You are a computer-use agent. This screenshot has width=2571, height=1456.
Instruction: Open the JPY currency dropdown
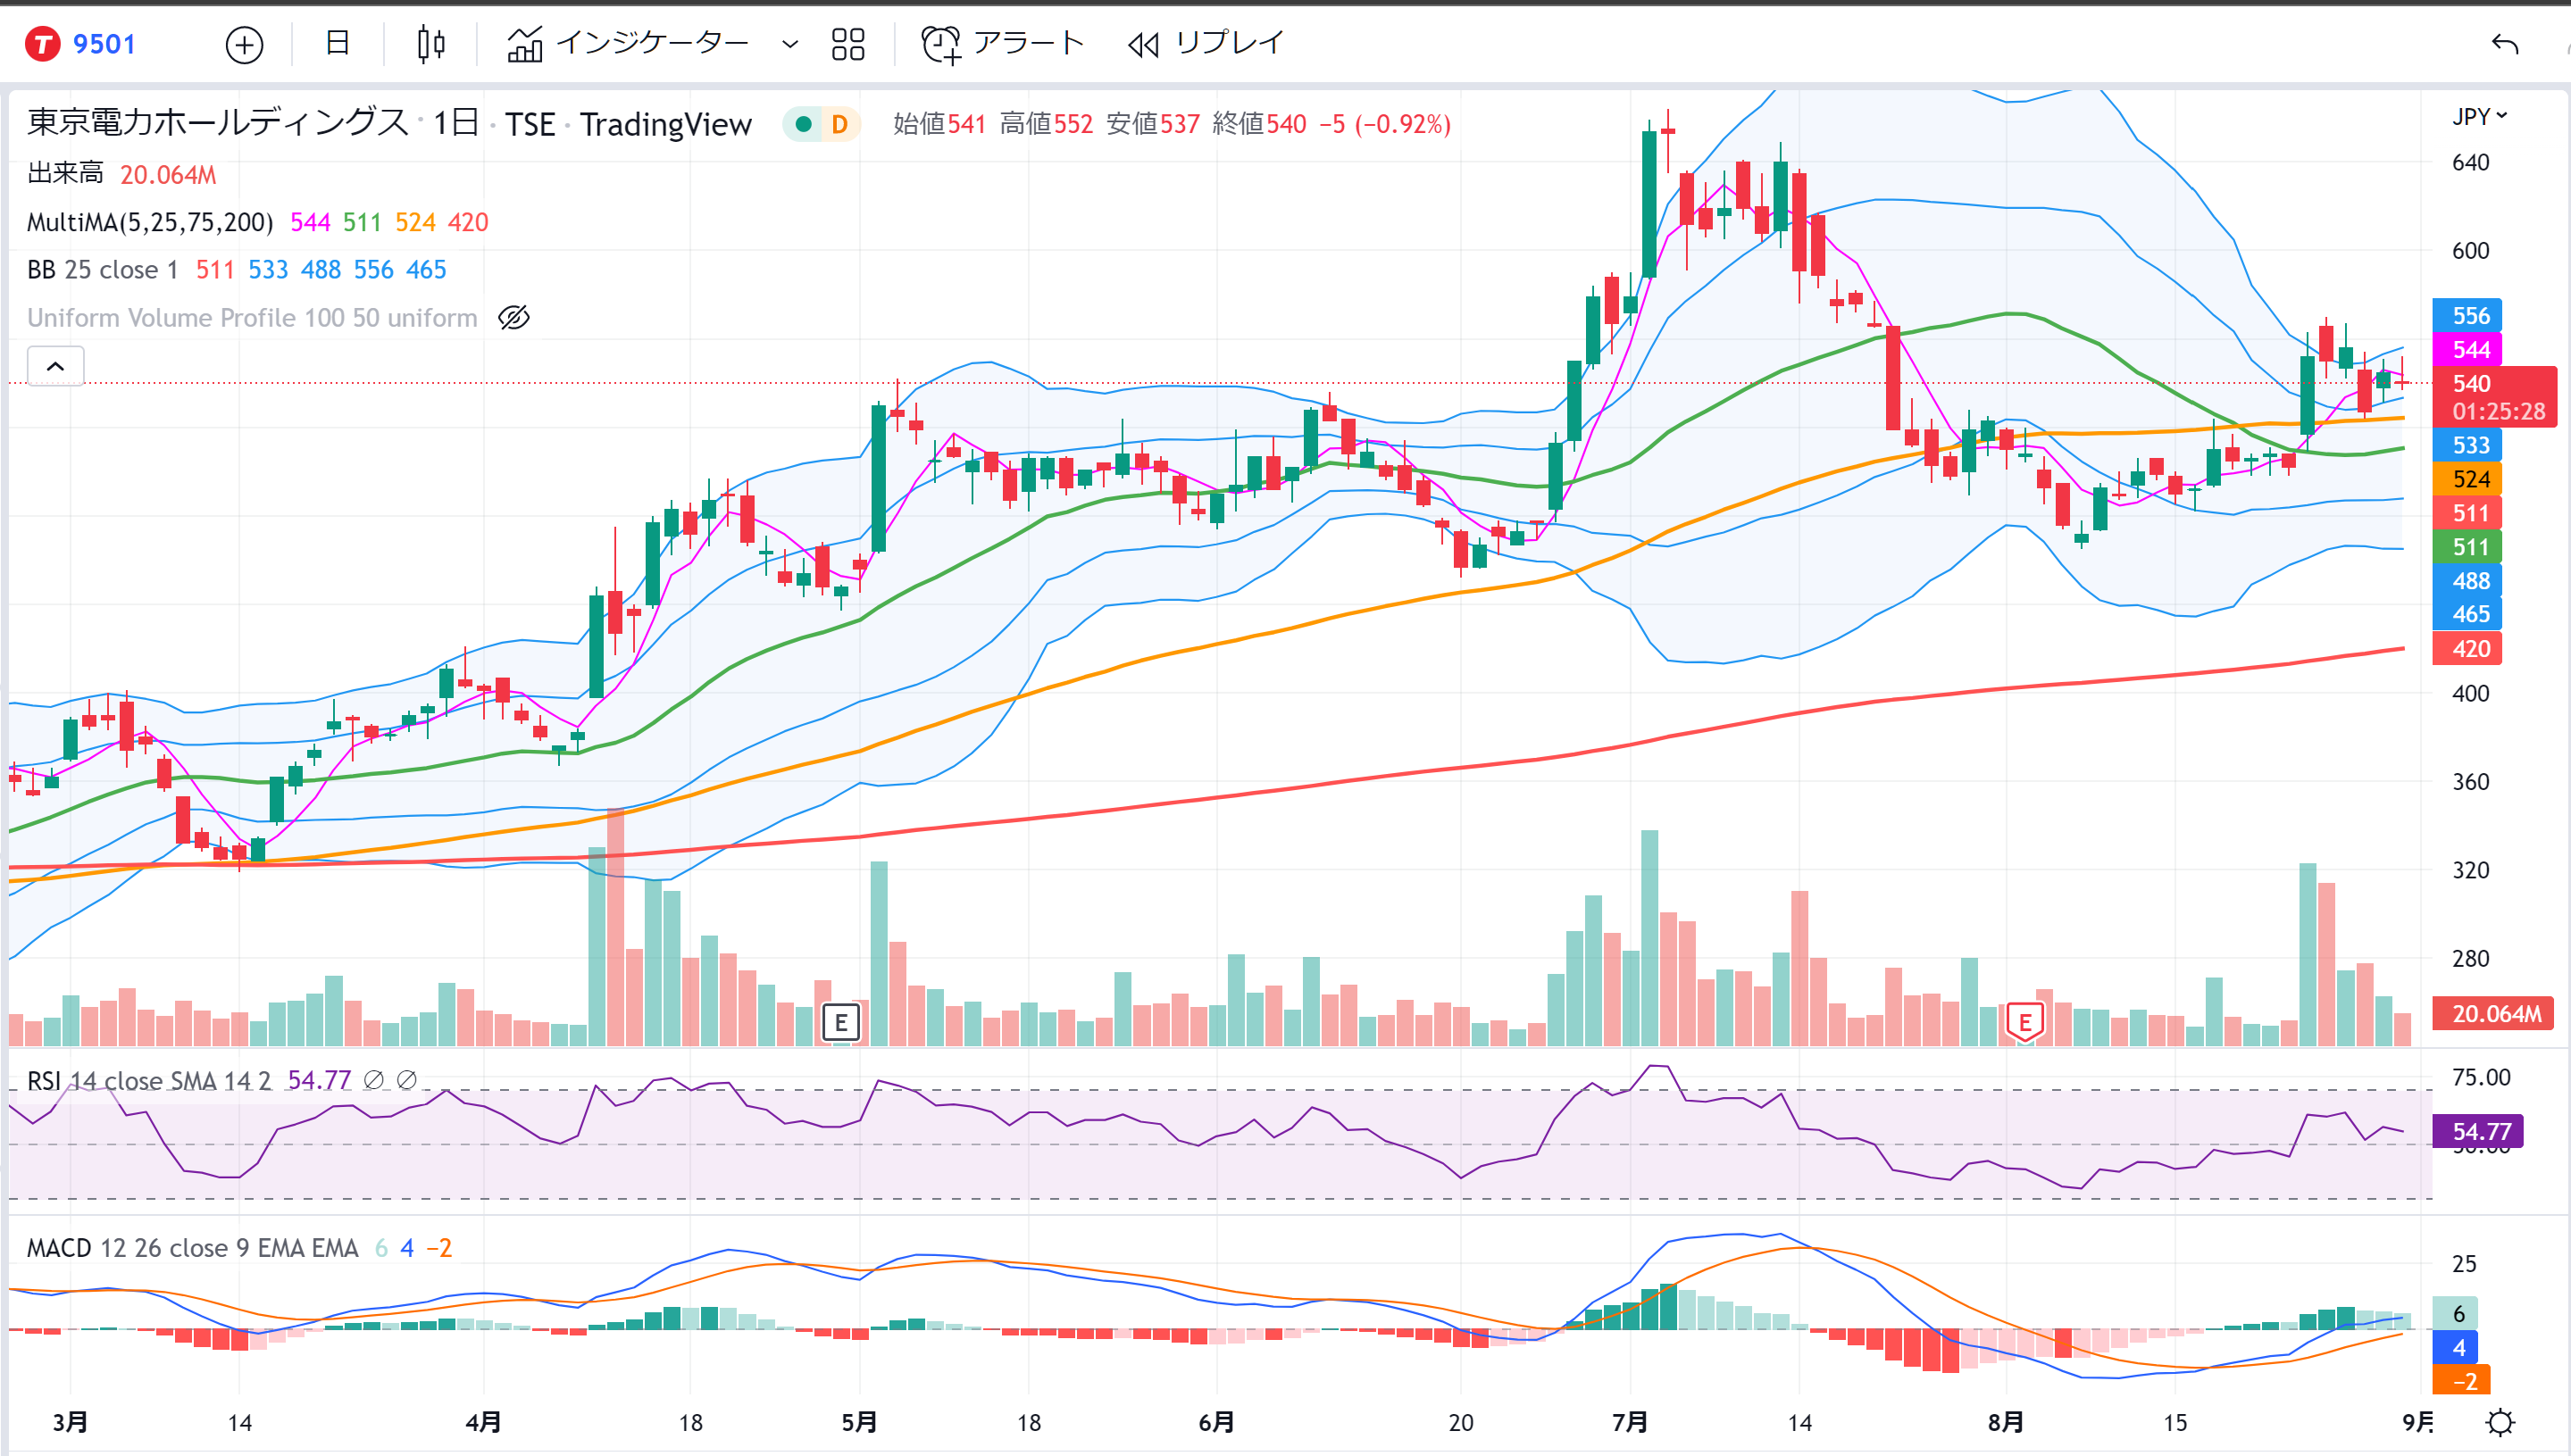pos(2478,116)
